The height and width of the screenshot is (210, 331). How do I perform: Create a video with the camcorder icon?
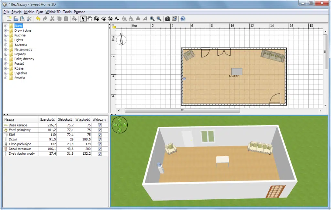pyautogui.click(x=175, y=18)
